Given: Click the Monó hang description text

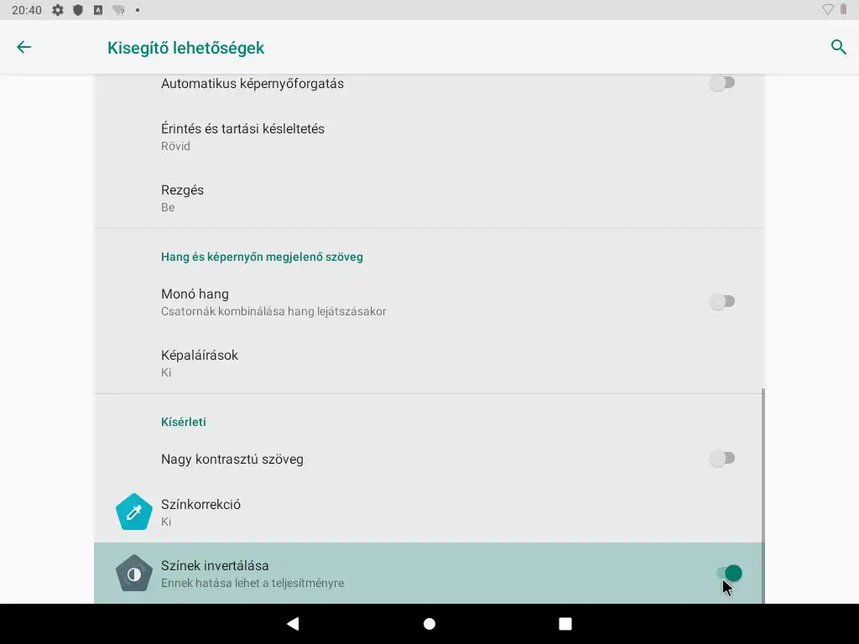Looking at the screenshot, I should [x=273, y=311].
